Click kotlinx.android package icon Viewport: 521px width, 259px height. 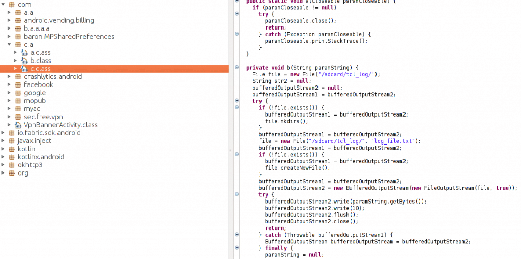pyautogui.click(x=12, y=157)
